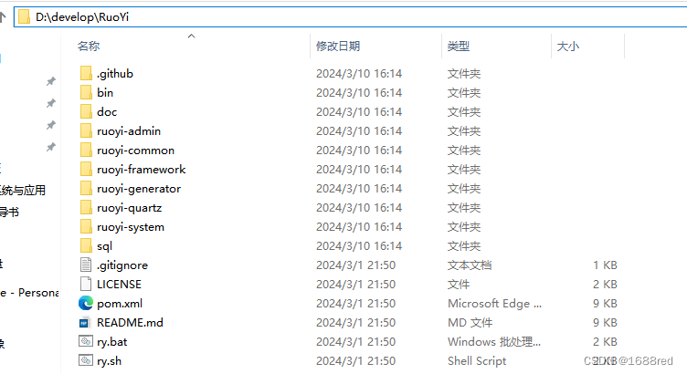The image size is (687, 374).
Task: Select the ruoyi-quartz name text
Action: [x=129, y=208]
